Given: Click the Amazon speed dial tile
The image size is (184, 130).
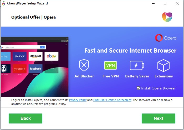Looking at the screenshot, I should (35, 56).
